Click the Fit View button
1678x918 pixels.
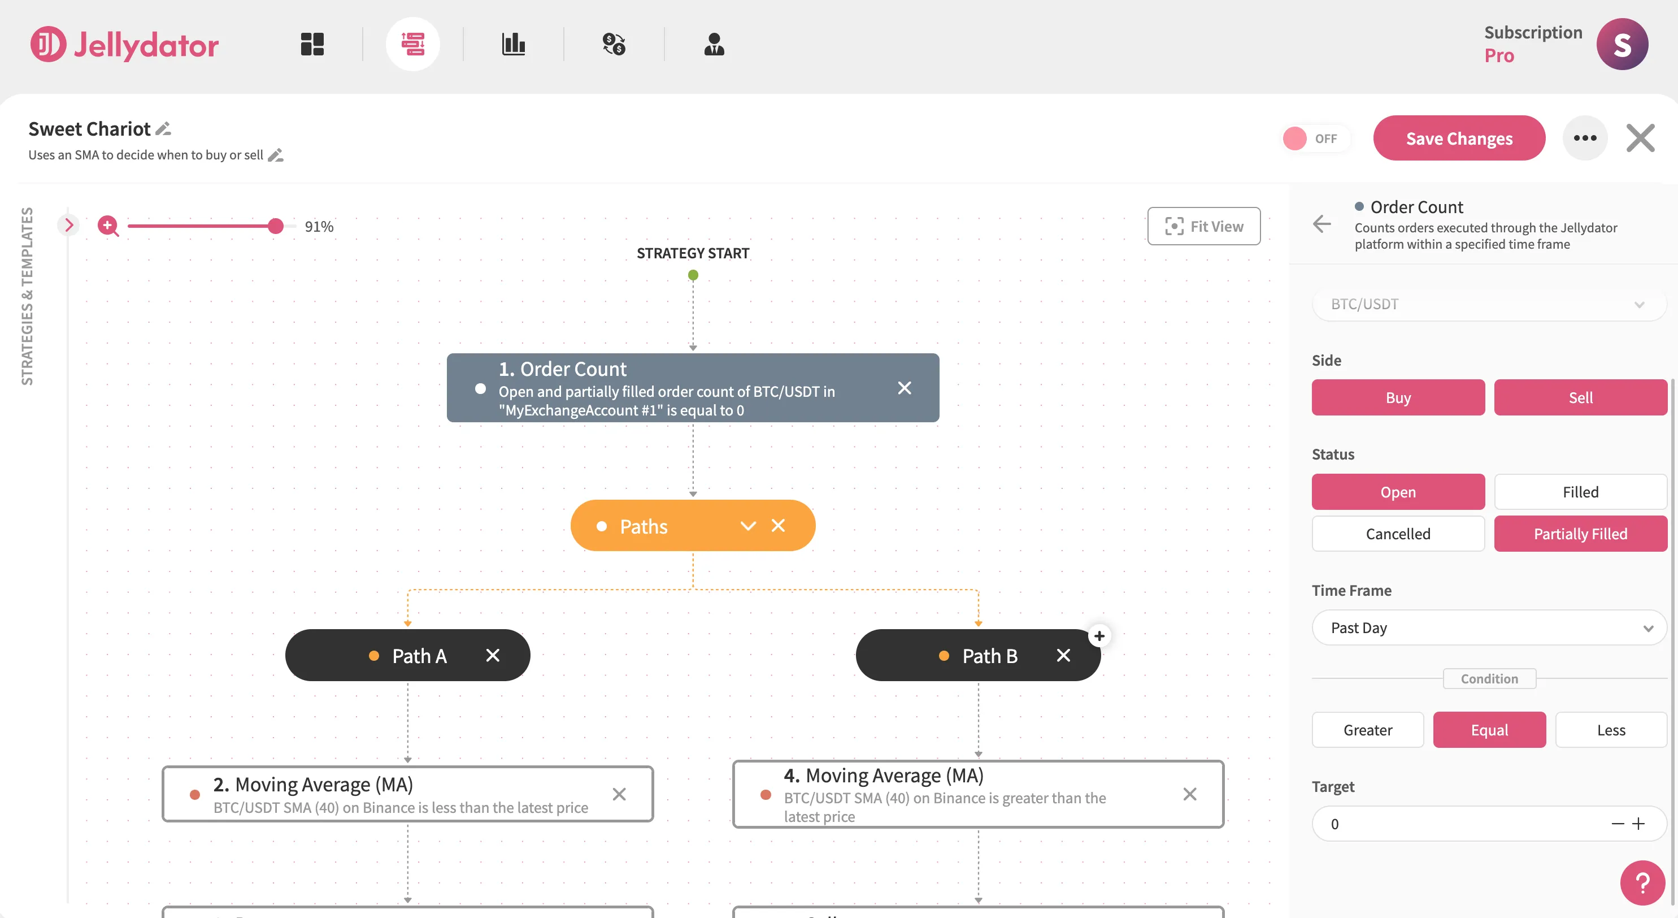pos(1203,226)
